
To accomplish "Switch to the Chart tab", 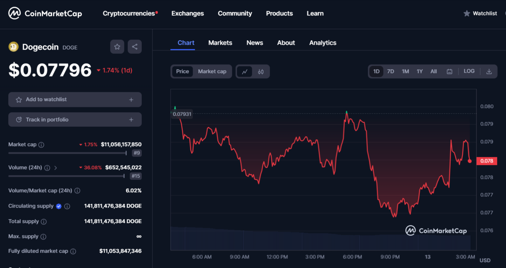I will pyautogui.click(x=186, y=43).
